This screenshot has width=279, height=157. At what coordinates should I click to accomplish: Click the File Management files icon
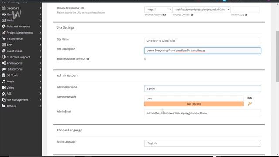3,100
